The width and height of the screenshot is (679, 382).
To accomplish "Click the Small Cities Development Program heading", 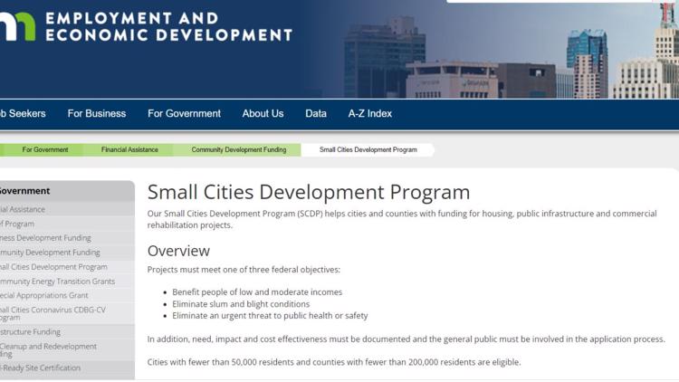I will [x=309, y=192].
